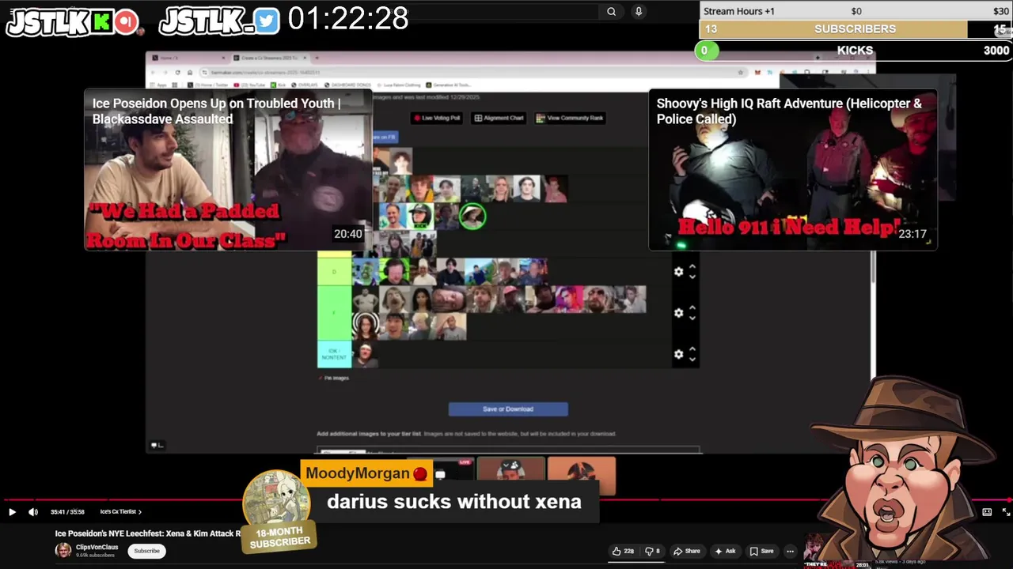This screenshot has height=569, width=1013.
Task: Select the yellow-green D tier label
Action: 334,271
